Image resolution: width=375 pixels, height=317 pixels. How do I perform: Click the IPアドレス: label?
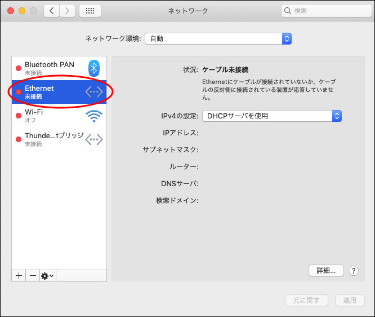click(181, 133)
